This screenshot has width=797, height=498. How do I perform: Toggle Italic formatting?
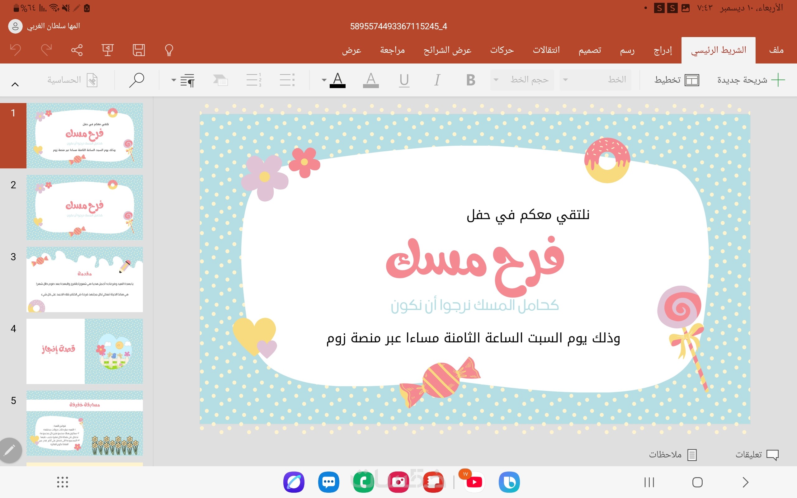[x=437, y=80]
